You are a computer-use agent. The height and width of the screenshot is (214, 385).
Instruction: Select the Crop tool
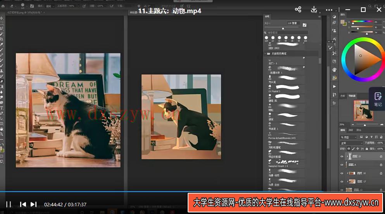[2, 39]
